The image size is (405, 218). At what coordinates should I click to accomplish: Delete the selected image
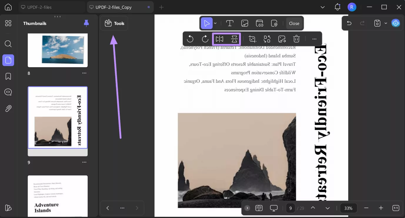click(x=296, y=39)
